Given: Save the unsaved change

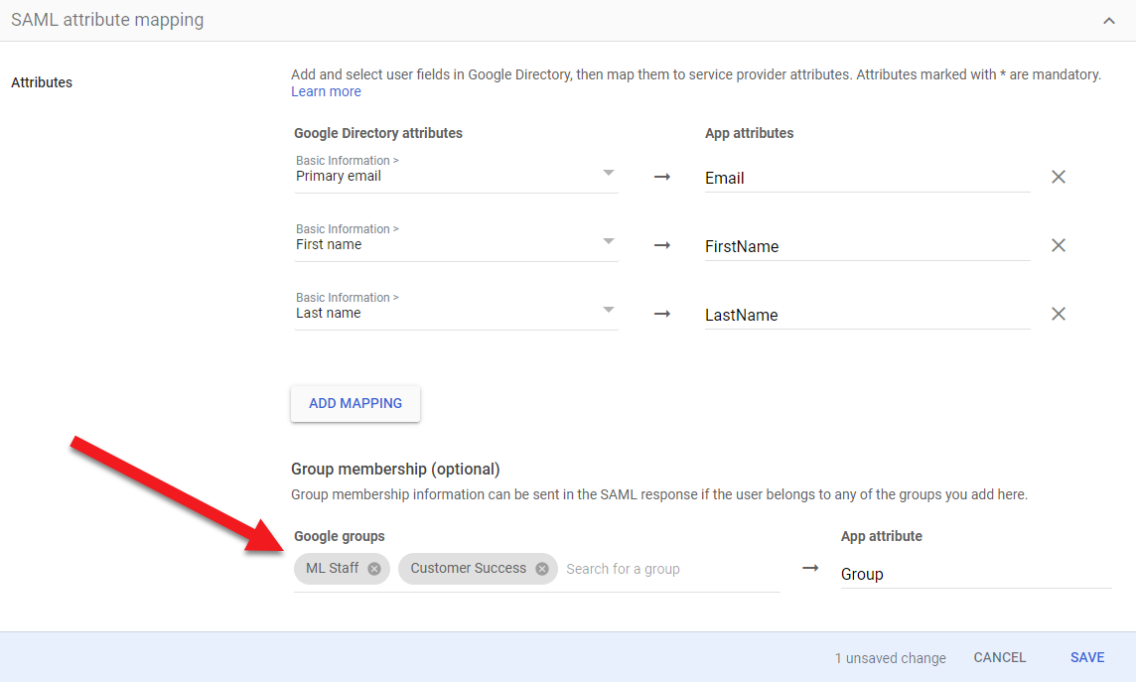Looking at the screenshot, I should (x=1087, y=657).
